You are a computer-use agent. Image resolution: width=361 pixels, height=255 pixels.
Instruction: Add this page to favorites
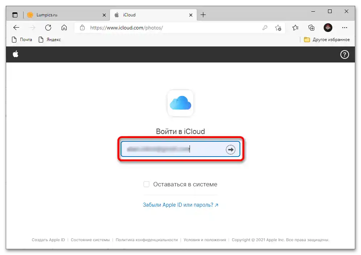click(x=278, y=28)
